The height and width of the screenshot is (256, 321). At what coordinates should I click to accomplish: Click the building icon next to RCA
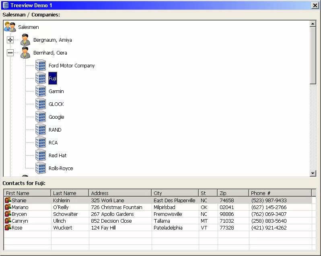click(x=41, y=142)
